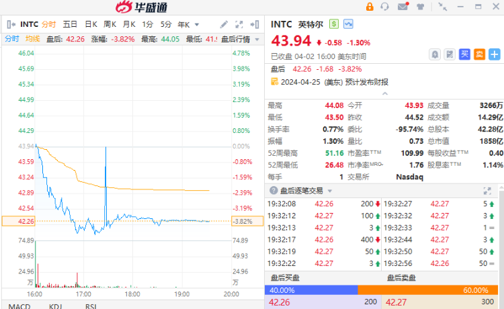Expand the 盘后逐笔交易 panel to fullscreen

click(487, 191)
